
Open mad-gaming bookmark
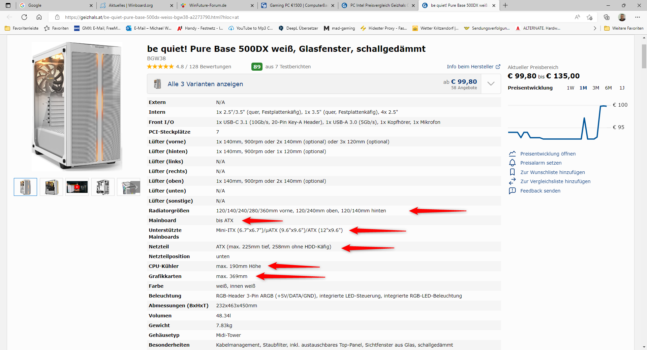pos(339,28)
